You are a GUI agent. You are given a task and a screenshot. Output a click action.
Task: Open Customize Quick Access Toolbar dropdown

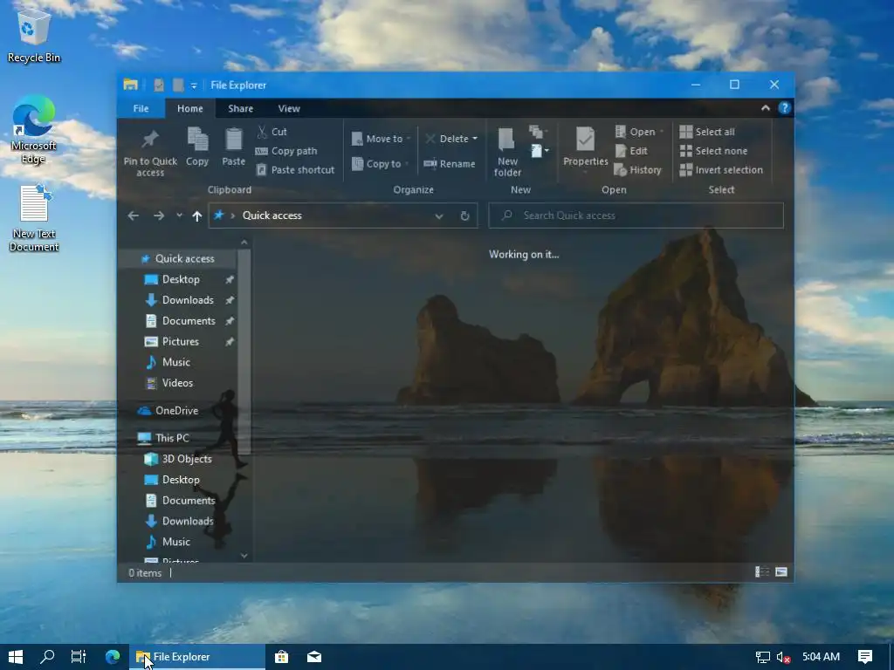click(194, 85)
